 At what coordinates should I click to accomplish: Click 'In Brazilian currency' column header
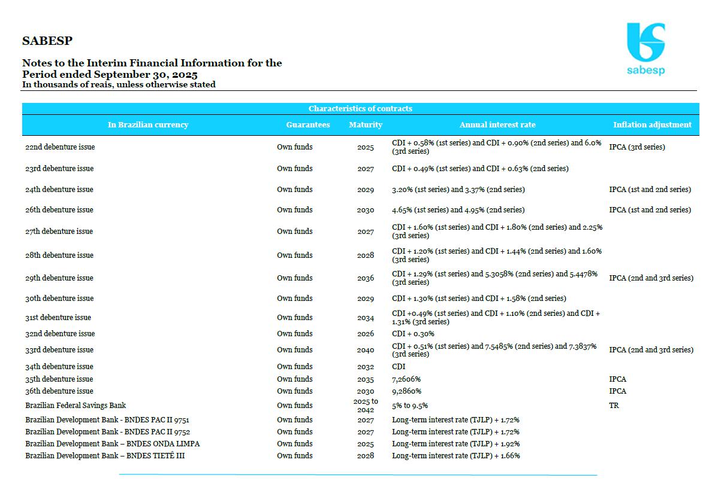148,124
